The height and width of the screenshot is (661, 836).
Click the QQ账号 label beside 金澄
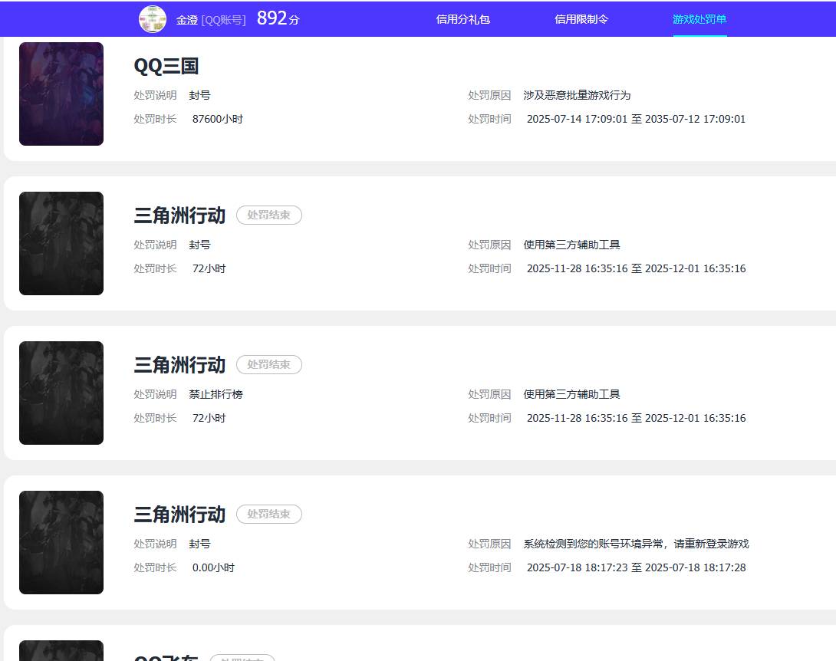click(x=225, y=18)
